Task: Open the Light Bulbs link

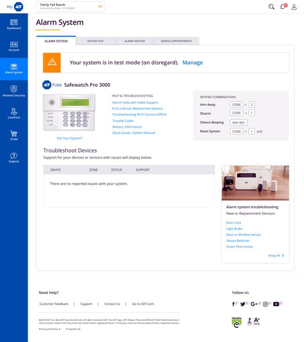Action: [234, 229]
